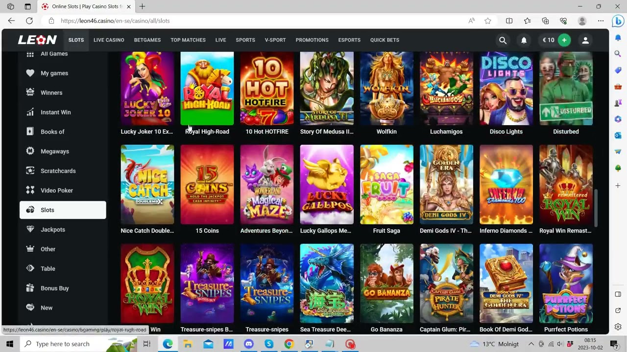This screenshot has width=627, height=352.
Task: Open the site search magnifier icon
Action: pyautogui.click(x=503, y=40)
